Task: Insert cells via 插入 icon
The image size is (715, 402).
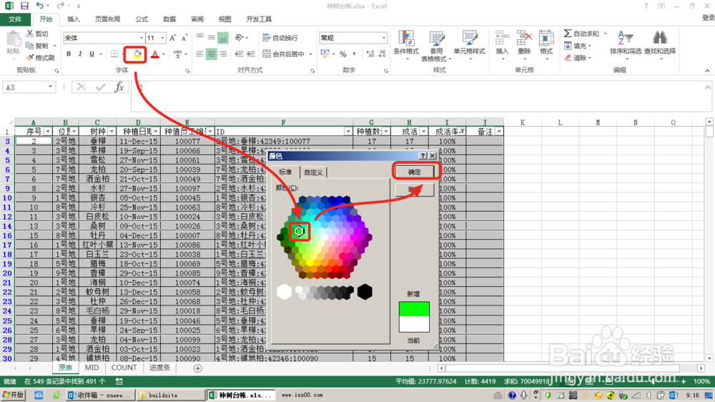Action: (502, 44)
